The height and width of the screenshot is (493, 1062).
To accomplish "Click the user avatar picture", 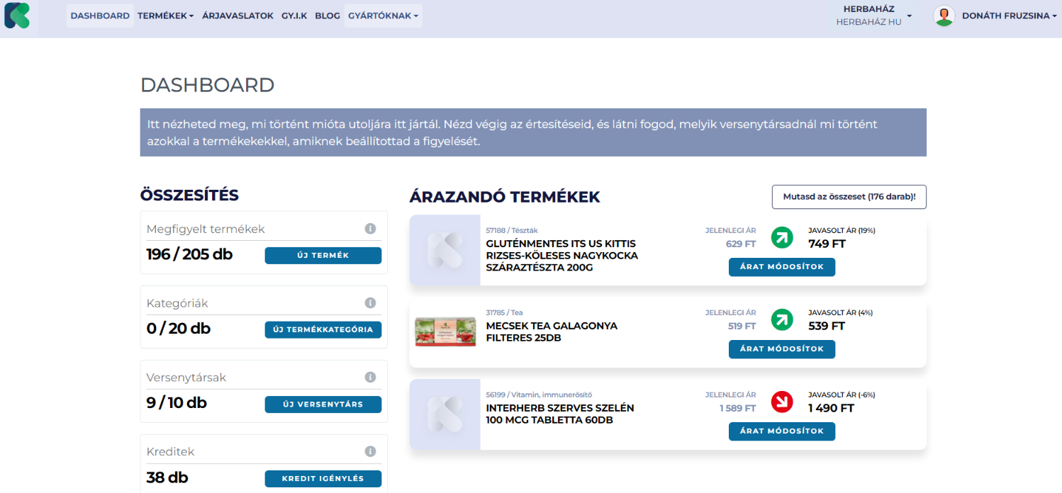I will [944, 15].
